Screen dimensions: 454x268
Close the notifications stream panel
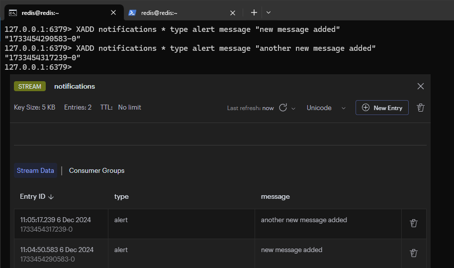click(421, 86)
